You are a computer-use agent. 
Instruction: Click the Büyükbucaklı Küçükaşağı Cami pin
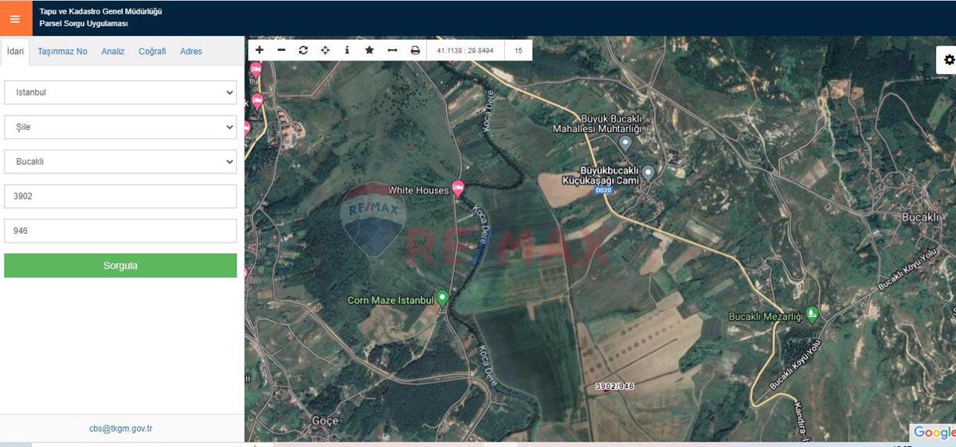tap(648, 173)
